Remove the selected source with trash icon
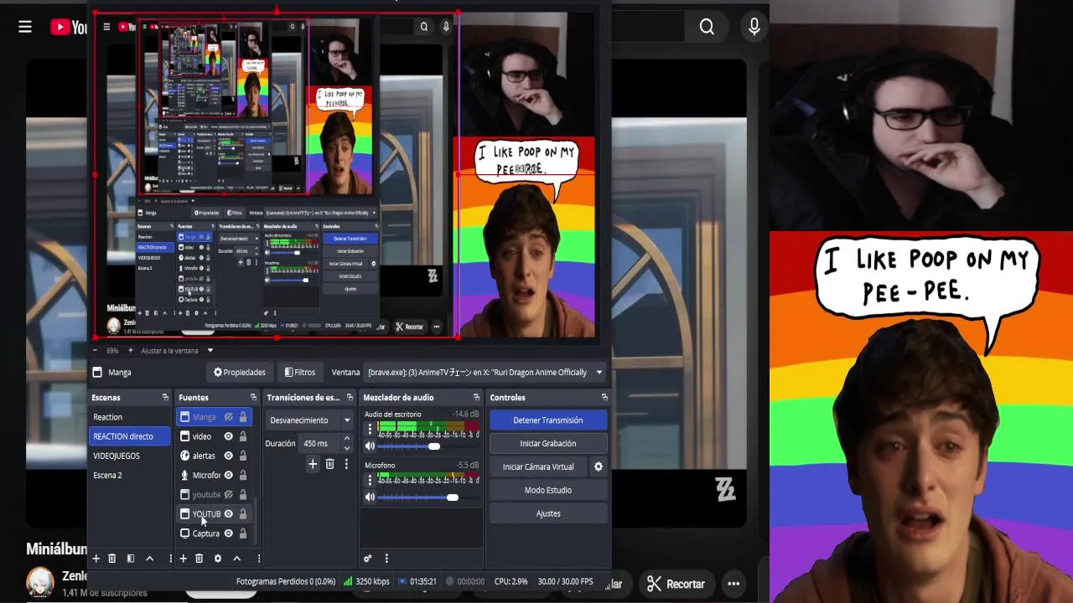The image size is (1073, 603). coord(199,559)
